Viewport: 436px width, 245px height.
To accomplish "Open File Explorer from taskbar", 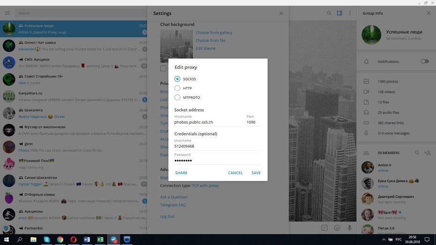I will (x=33, y=239).
